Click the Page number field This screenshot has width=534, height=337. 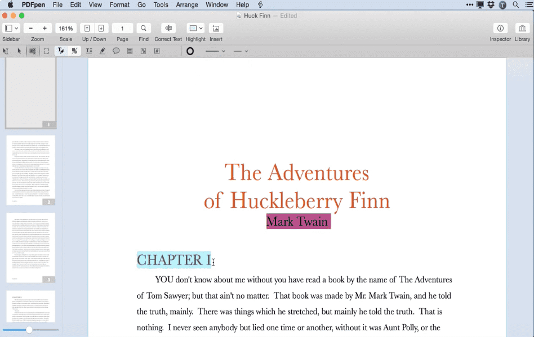(122, 28)
